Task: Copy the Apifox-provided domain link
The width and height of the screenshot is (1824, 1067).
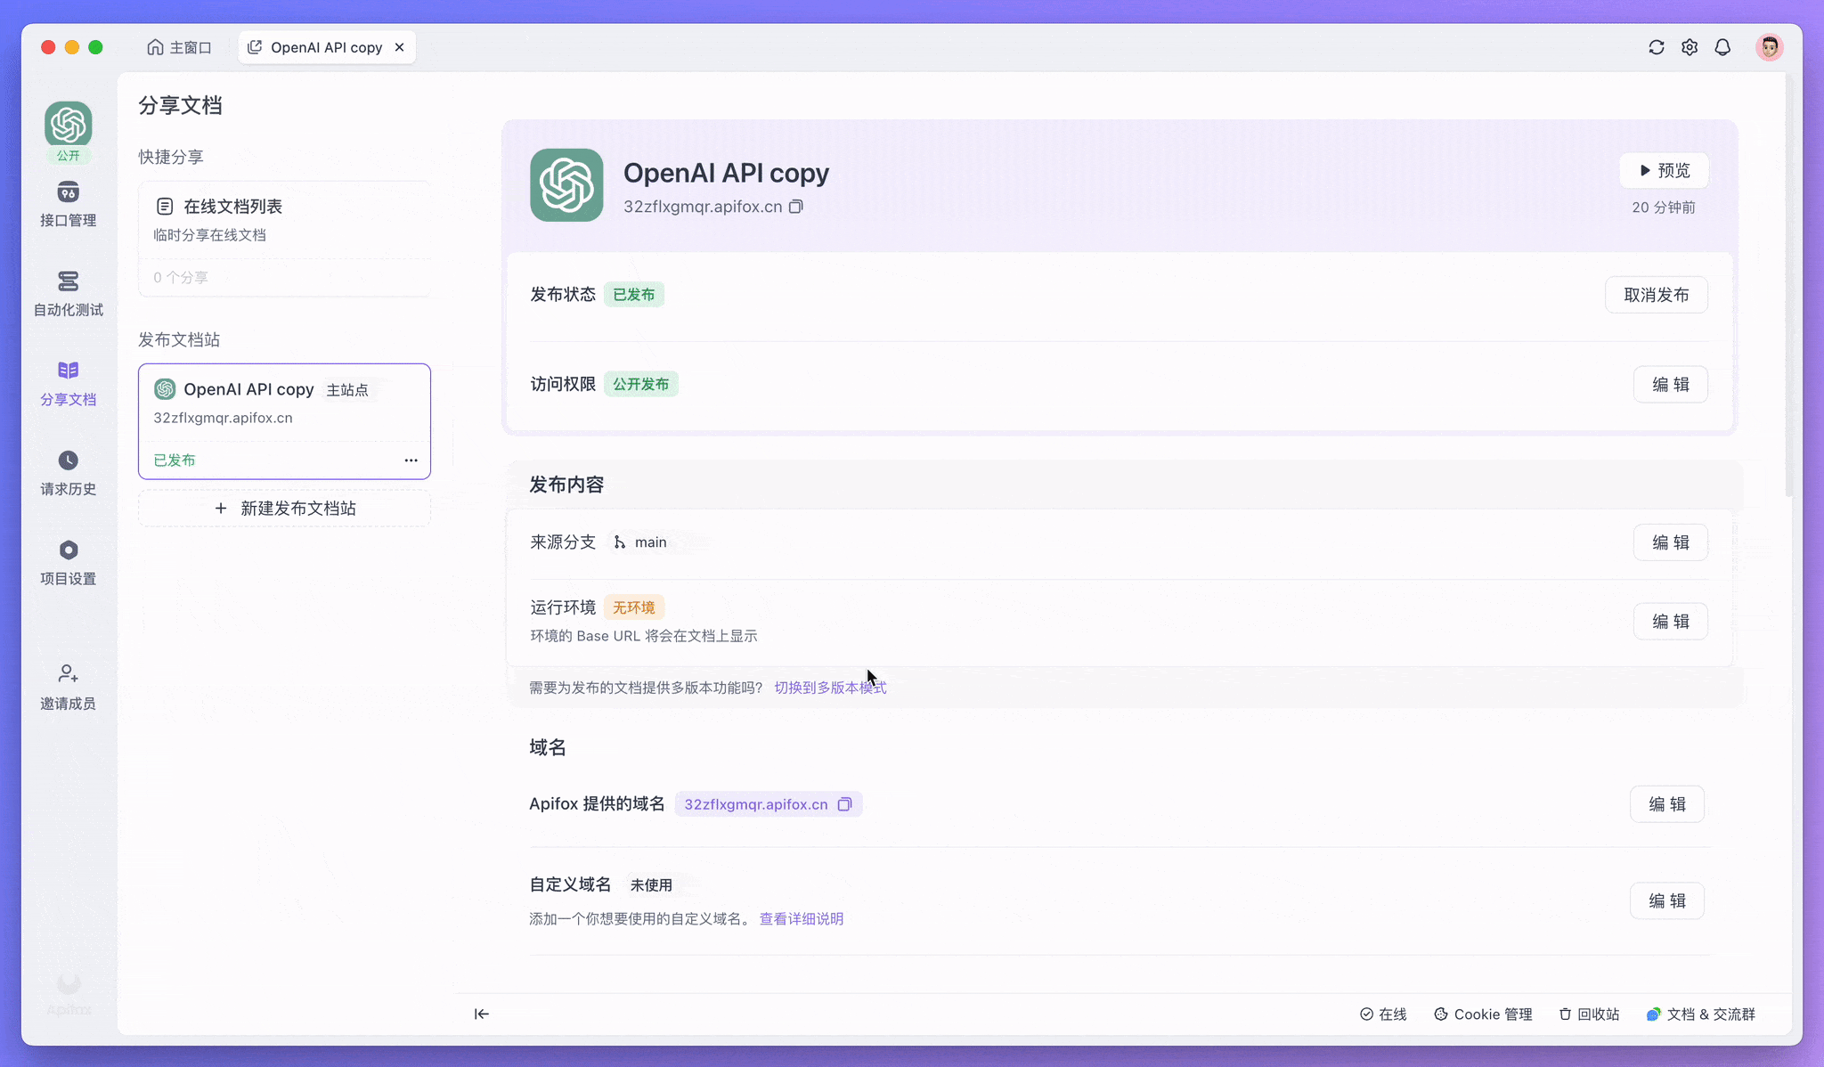Action: [x=844, y=804]
